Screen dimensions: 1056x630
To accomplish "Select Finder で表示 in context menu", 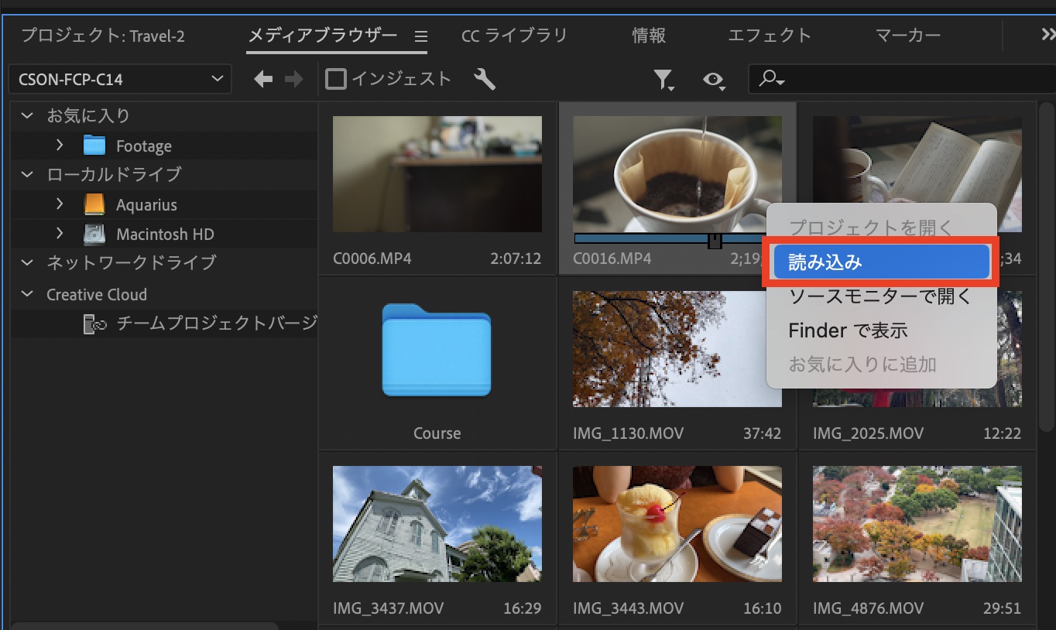I will tap(848, 330).
